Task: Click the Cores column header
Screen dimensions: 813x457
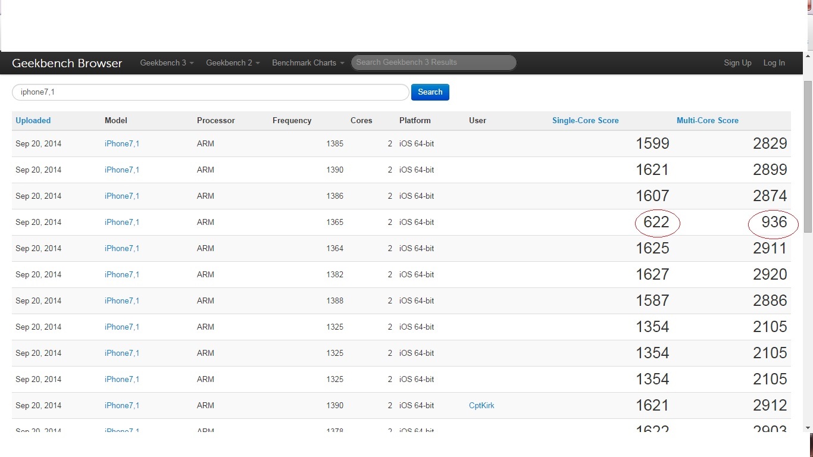Action: pos(361,120)
